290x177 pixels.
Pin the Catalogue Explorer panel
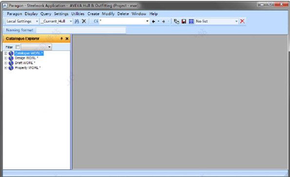coord(61,38)
